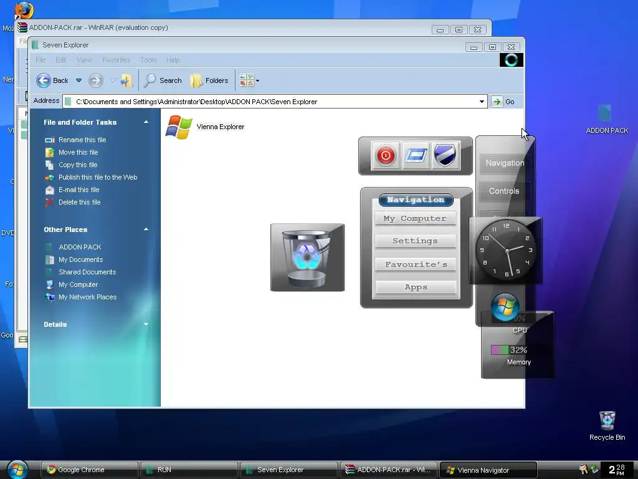The width and height of the screenshot is (638, 479).
Task: Click the red power button widget icon
Action: click(385, 155)
